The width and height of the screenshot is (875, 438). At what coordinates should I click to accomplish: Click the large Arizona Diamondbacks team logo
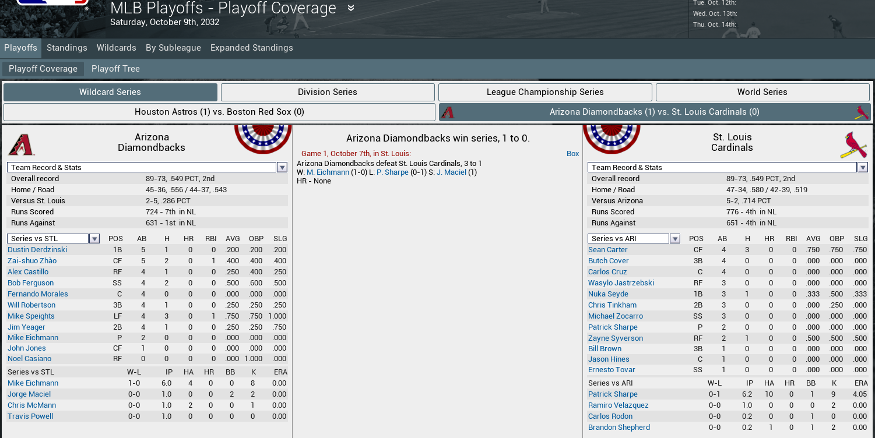(x=21, y=144)
